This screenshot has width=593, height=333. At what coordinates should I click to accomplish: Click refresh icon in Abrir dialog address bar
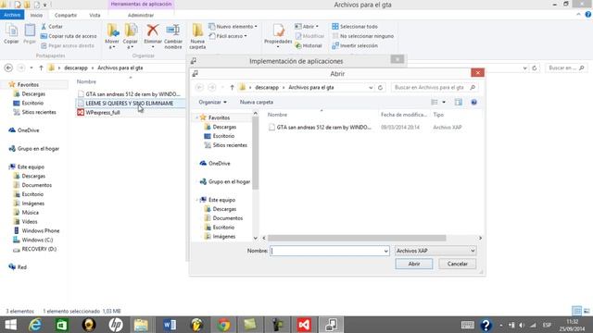[x=380, y=87]
